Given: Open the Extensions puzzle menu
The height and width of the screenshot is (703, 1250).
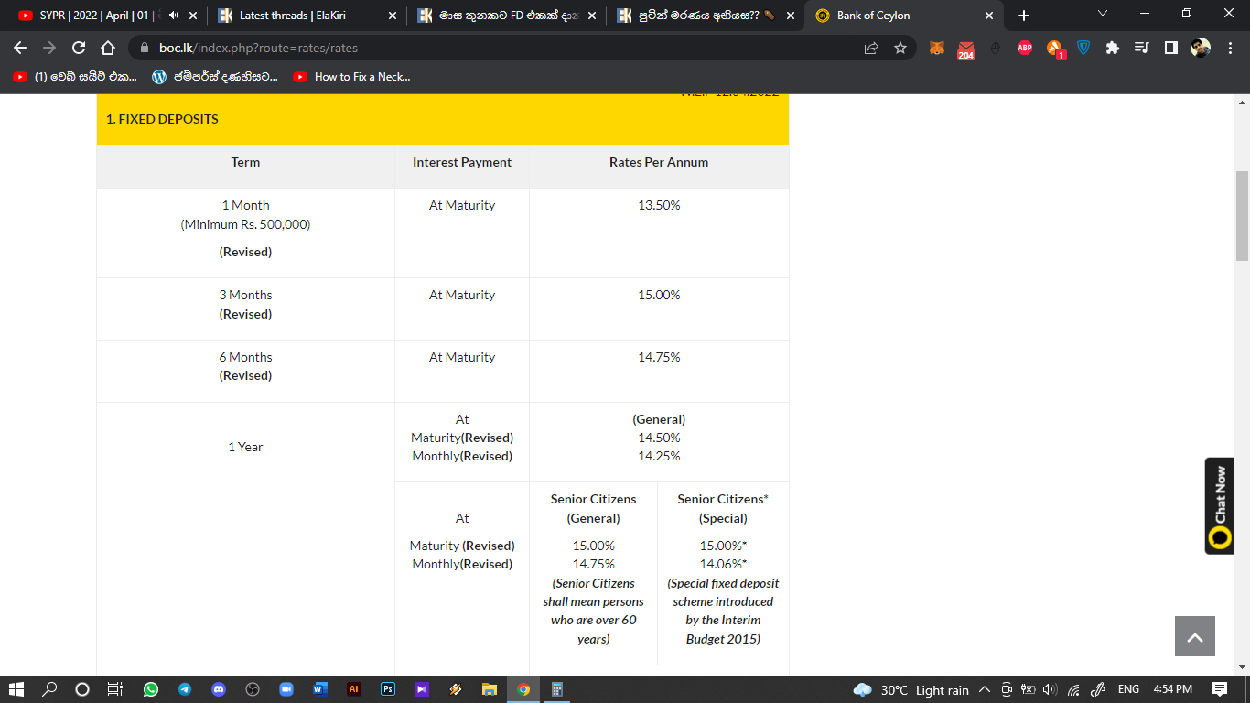Looking at the screenshot, I should click(1113, 48).
